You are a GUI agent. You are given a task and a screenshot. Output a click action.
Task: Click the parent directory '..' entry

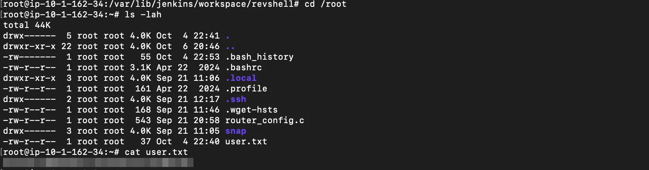point(230,47)
